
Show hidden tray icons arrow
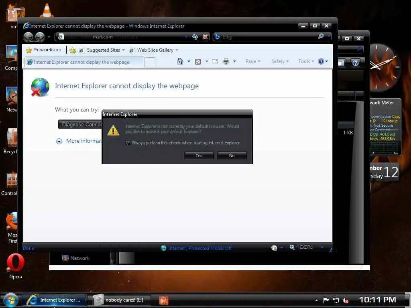tap(316, 300)
